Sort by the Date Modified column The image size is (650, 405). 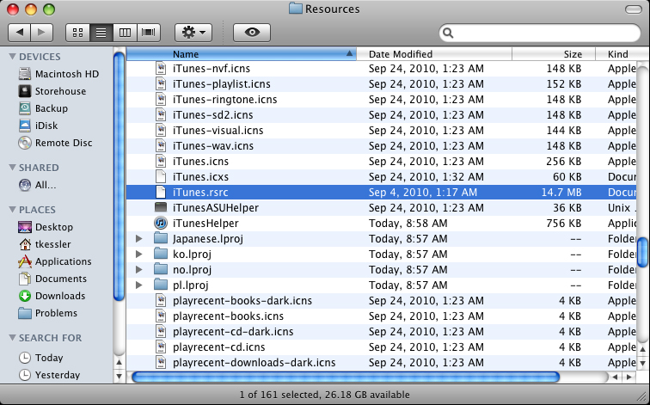point(434,54)
